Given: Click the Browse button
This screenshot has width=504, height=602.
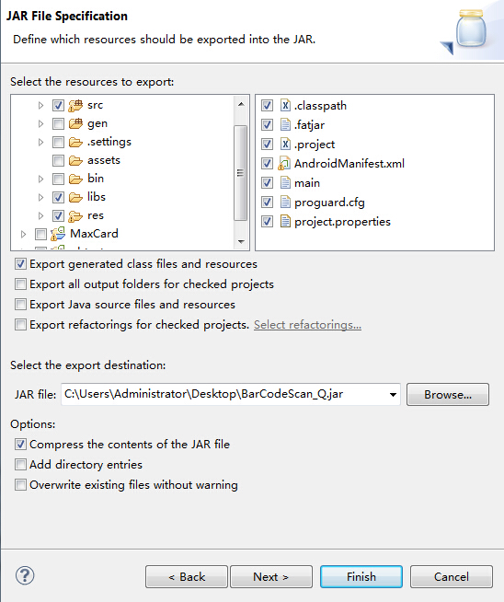Looking at the screenshot, I should click(x=448, y=394).
